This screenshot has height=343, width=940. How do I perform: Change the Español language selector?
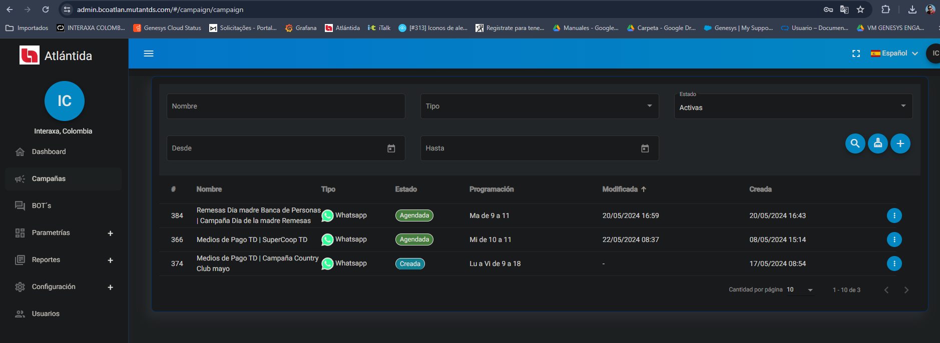[x=894, y=53]
